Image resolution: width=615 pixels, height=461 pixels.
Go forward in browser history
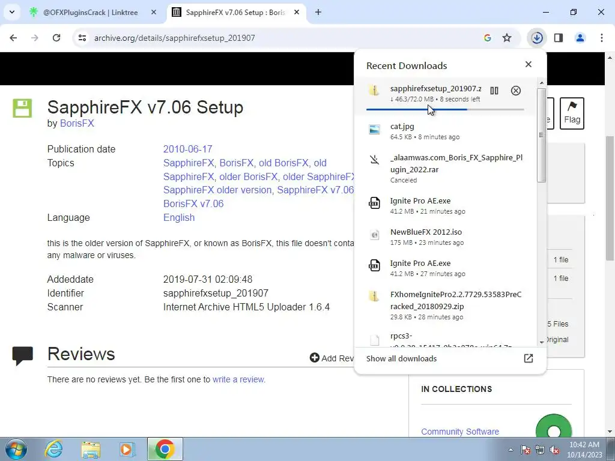point(35,38)
